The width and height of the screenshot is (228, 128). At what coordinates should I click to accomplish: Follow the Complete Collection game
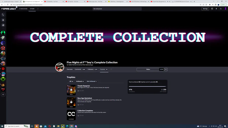point(148,69)
